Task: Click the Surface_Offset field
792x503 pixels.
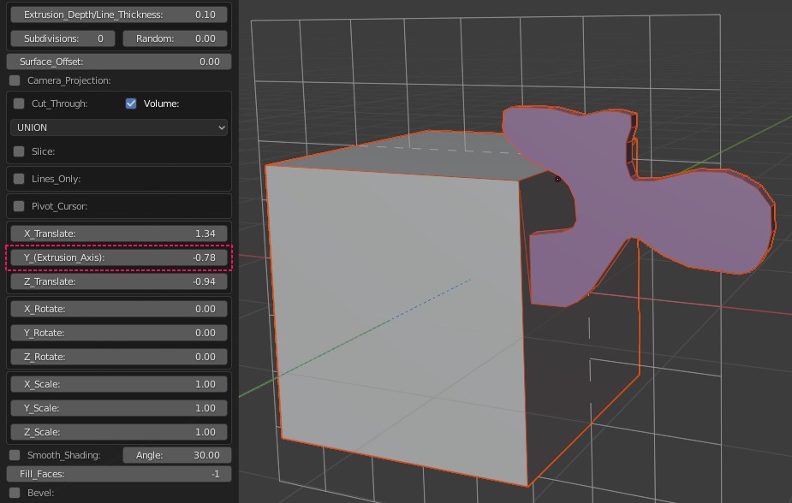Action: tap(119, 62)
